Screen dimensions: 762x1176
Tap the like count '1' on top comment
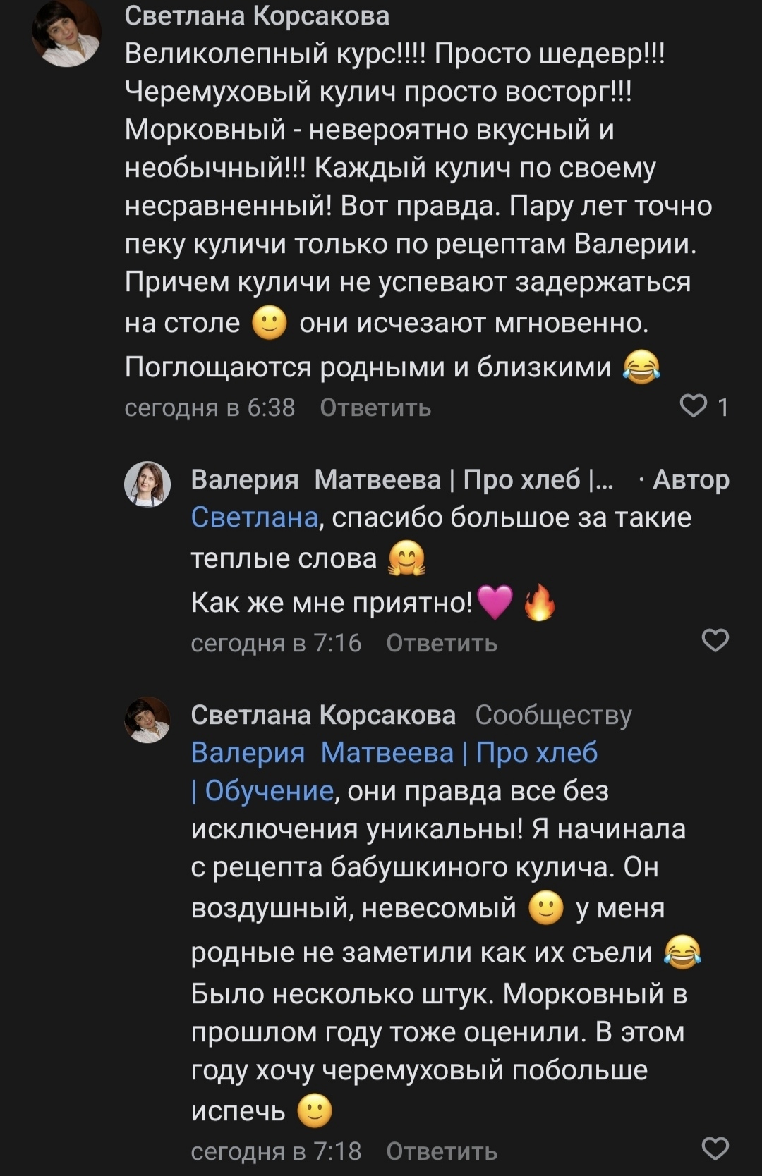tap(723, 407)
